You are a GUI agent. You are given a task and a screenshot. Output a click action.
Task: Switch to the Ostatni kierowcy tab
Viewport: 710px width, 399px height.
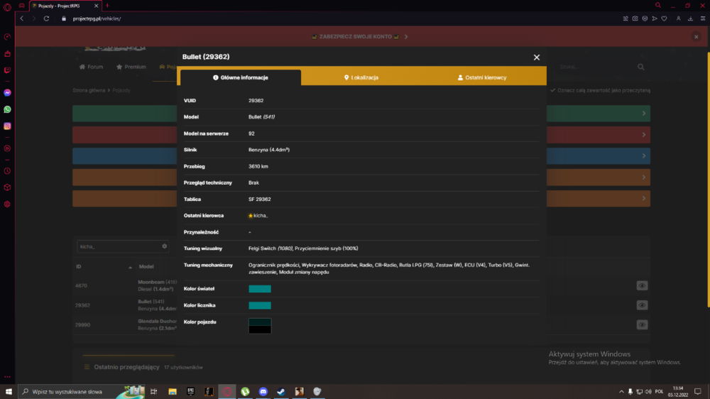[x=482, y=77]
